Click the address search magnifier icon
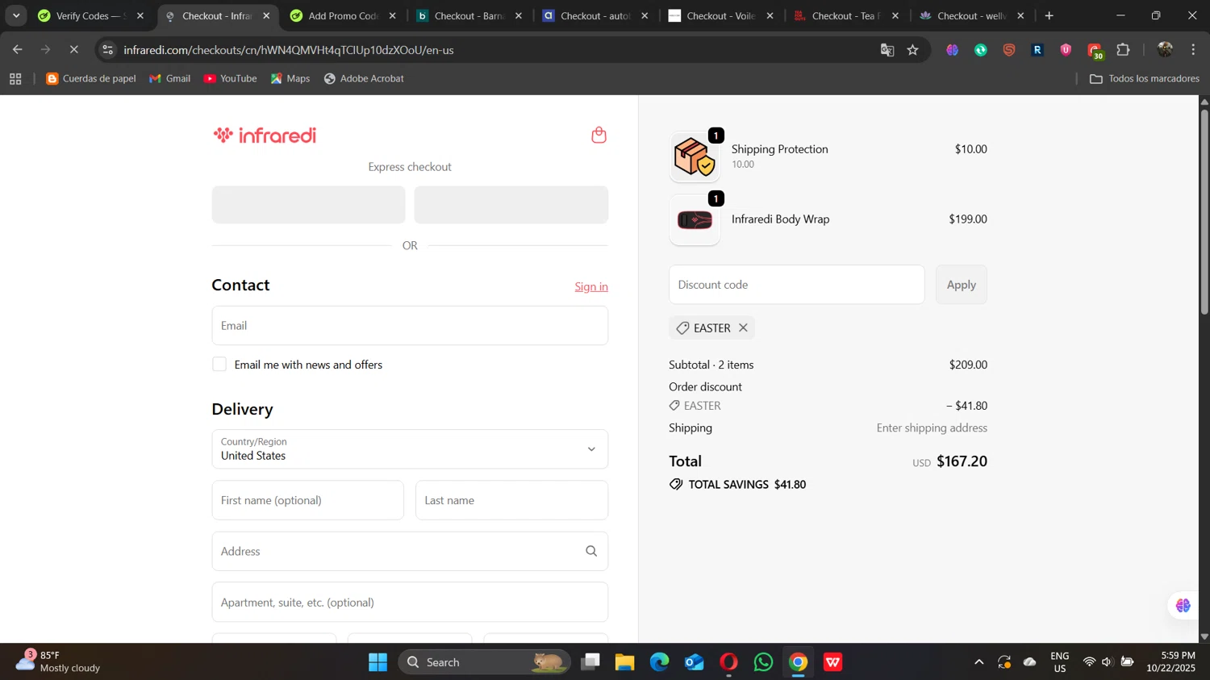Viewport: 1210px width, 680px height. pos(591,551)
